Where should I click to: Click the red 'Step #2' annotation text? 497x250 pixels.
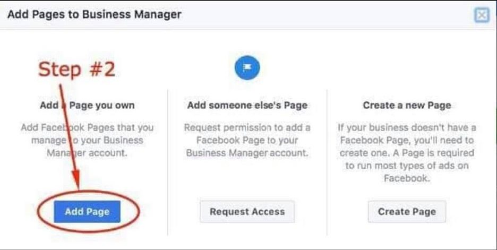tap(76, 70)
